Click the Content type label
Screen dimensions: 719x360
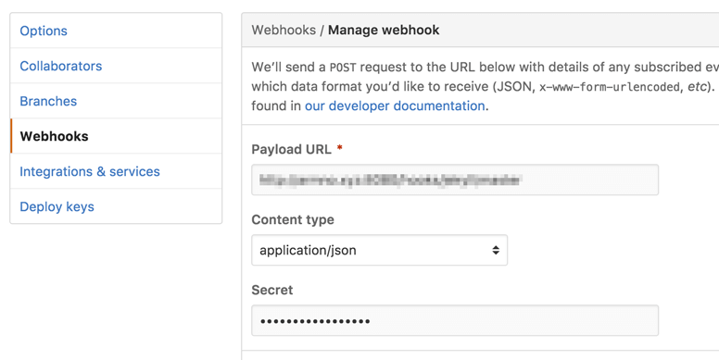coord(293,220)
